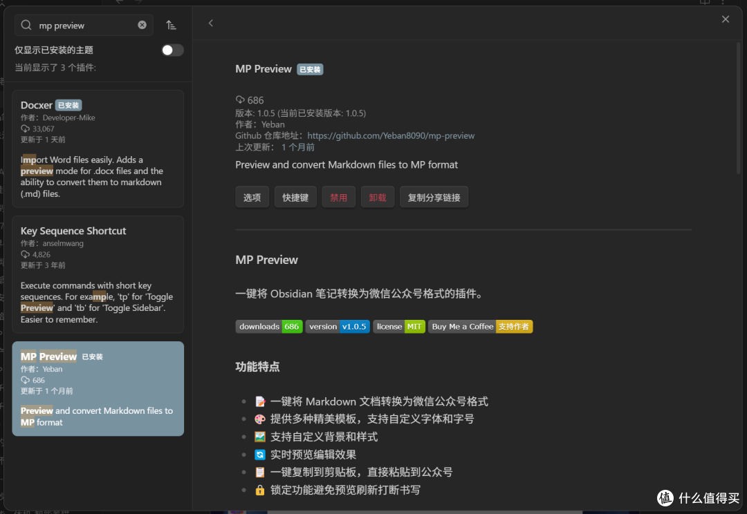Click the version v1.0.5 badge
Image resolution: width=747 pixels, height=514 pixels.
(x=338, y=327)
